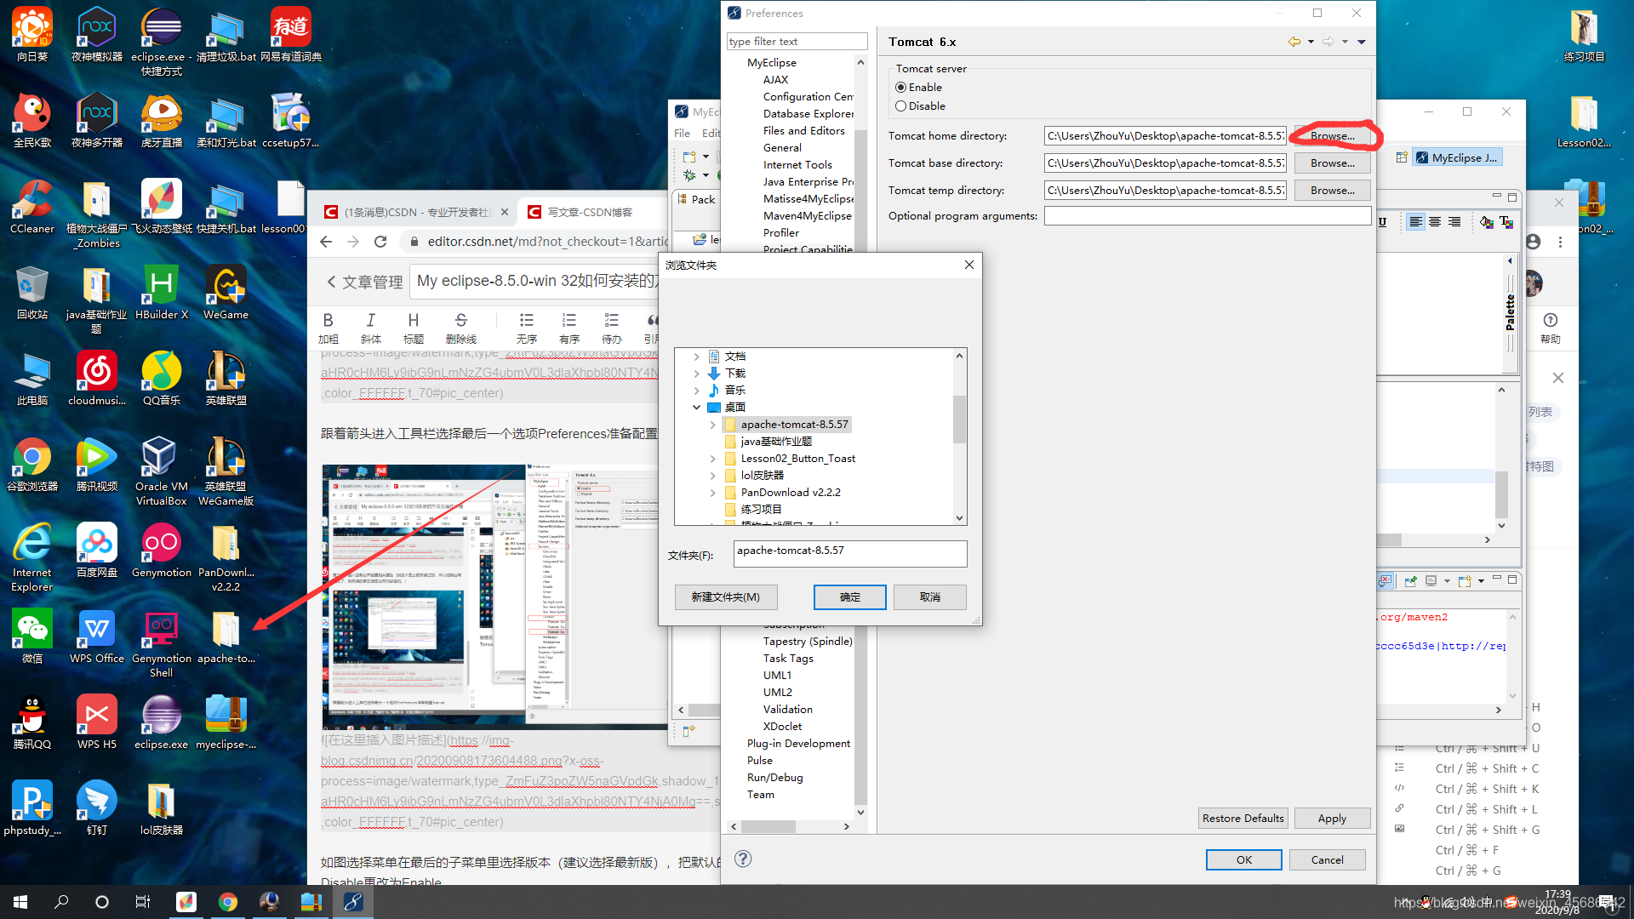Click the back arrow icon in Tomcat 6.x header
This screenshot has width=1634, height=919.
[x=1294, y=42]
